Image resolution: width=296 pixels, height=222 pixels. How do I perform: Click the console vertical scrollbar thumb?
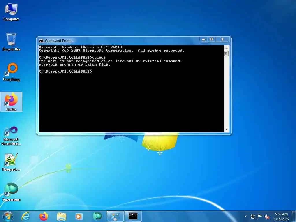pyautogui.click(x=227, y=53)
